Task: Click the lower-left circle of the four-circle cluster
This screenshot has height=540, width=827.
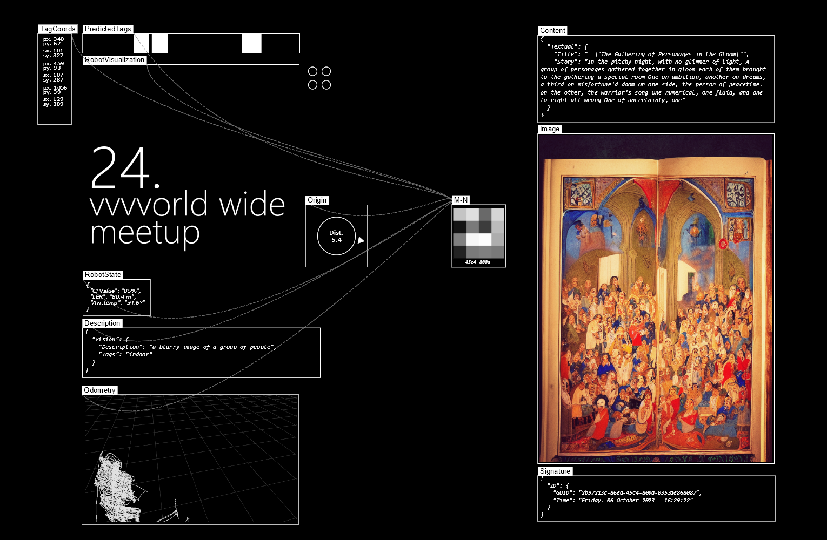Action: click(312, 85)
